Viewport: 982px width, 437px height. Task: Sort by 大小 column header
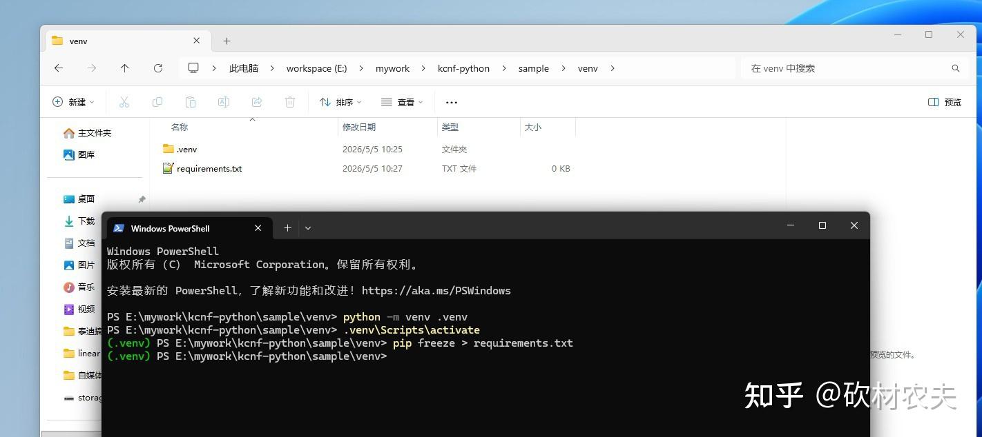point(533,127)
